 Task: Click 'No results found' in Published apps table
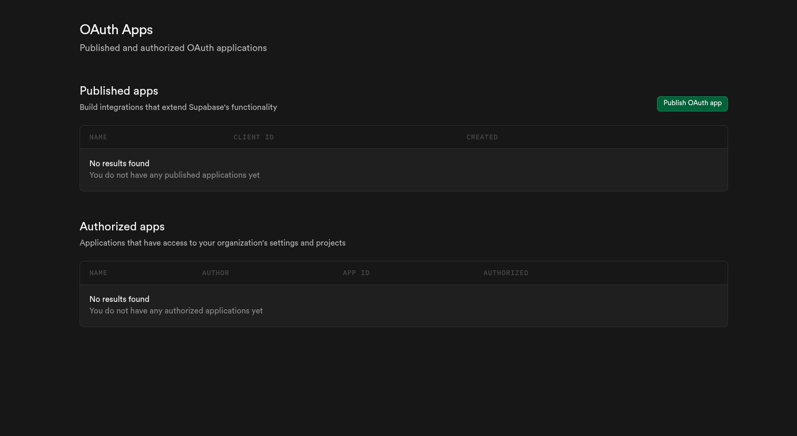pyautogui.click(x=119, y=164)
